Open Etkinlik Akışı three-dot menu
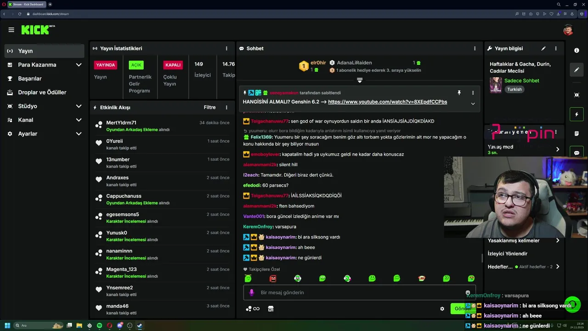 click(226, 107)
